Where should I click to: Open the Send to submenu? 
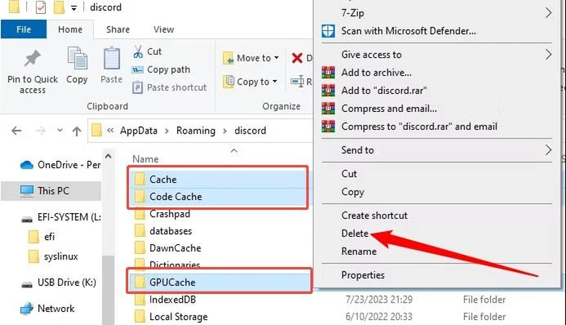(437, 150)
